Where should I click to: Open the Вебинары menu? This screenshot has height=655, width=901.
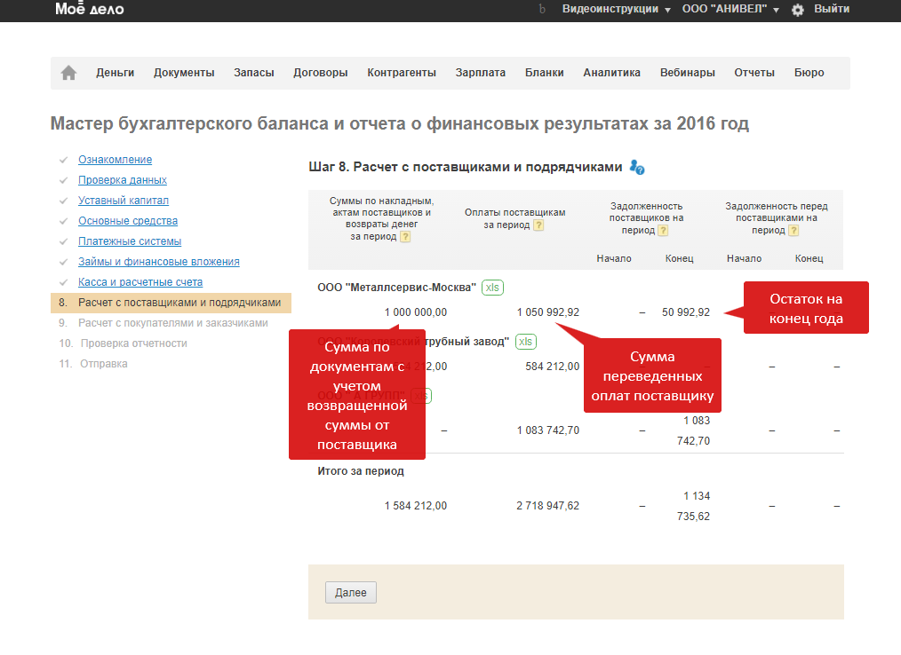click(687, 73)
